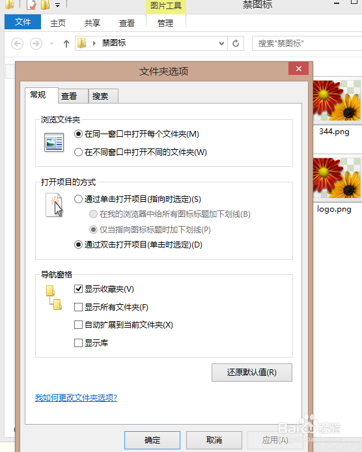
Task: Select double-click to open items
Action: click(x=138, y=245)
